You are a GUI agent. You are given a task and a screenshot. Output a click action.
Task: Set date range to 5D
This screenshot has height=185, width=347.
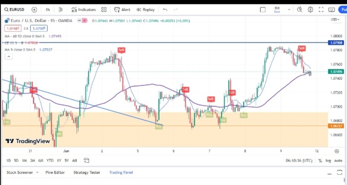[x=16, y=160]
